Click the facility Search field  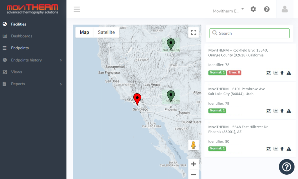249,33
